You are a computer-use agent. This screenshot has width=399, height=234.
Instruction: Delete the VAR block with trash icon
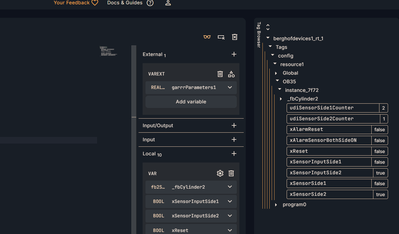231,173
